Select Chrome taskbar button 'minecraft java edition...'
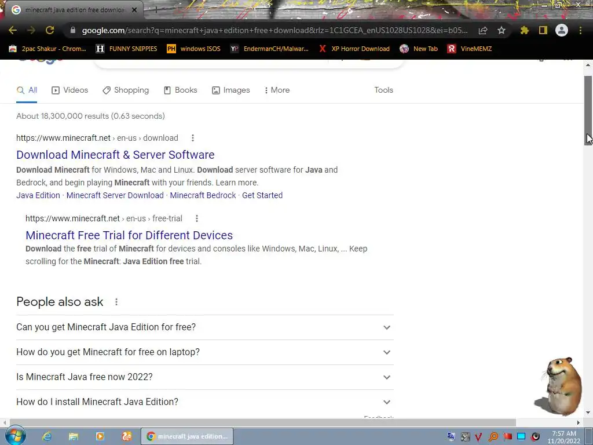593x445 pixels. 187,436
